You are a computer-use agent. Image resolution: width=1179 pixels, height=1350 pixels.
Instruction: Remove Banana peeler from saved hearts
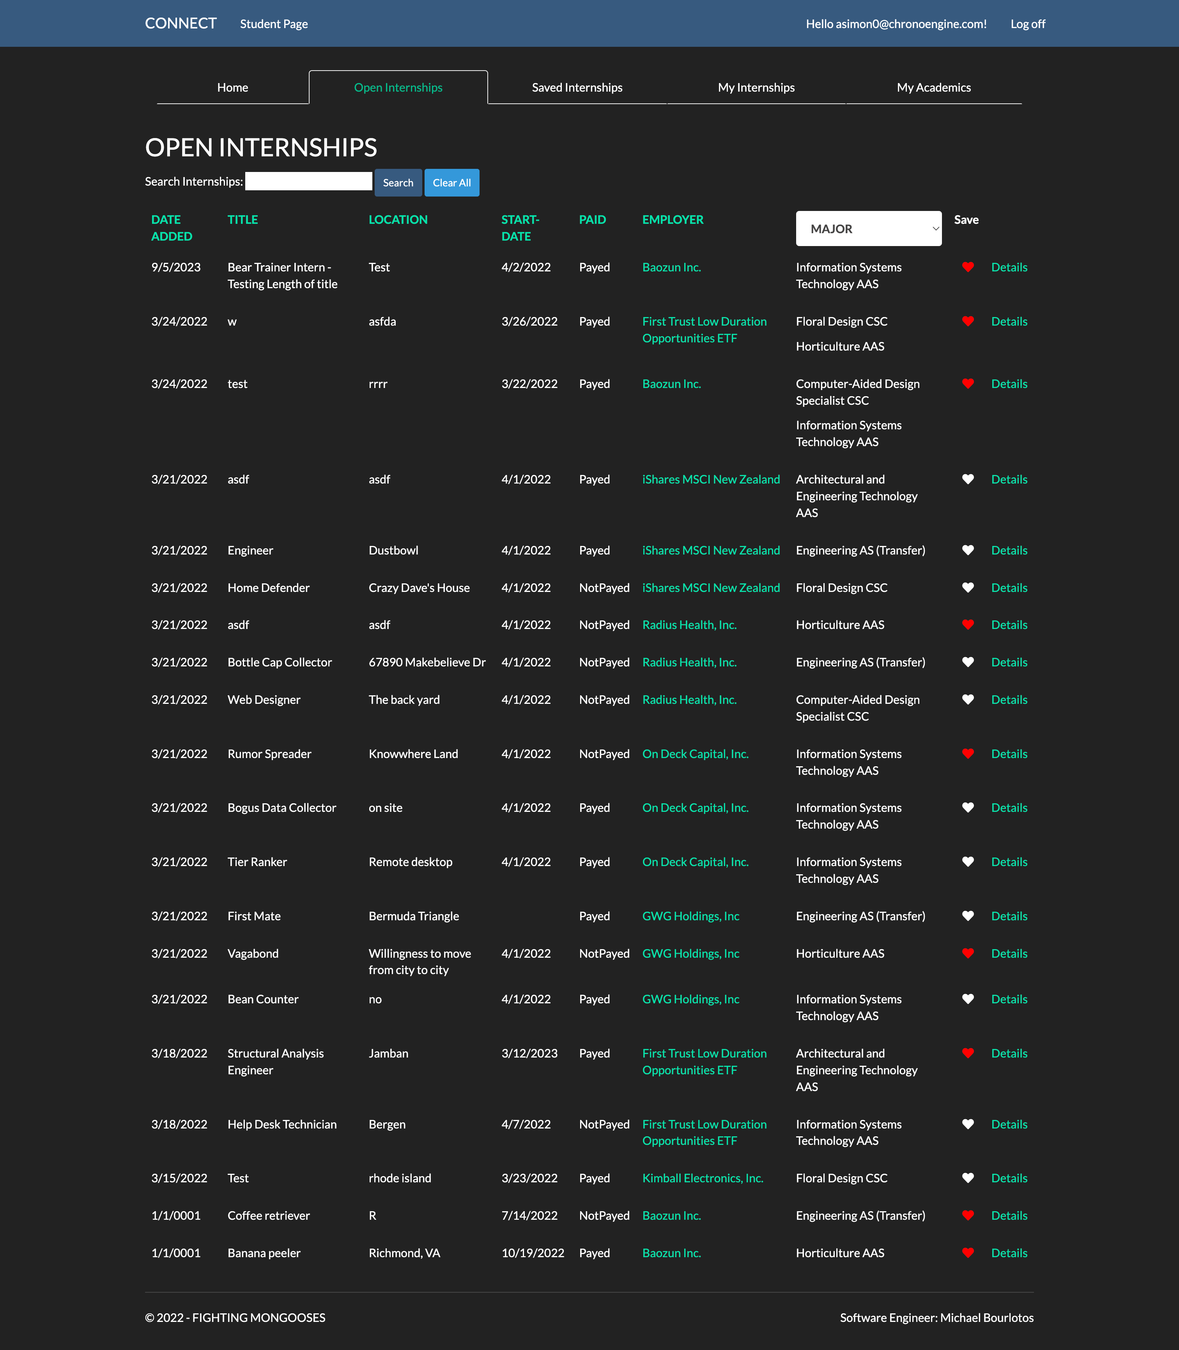click(967, 1253)
